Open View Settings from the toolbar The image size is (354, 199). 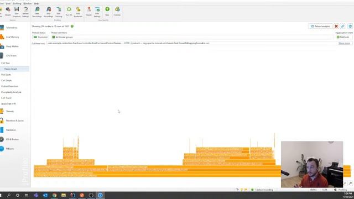click(97, 12)
